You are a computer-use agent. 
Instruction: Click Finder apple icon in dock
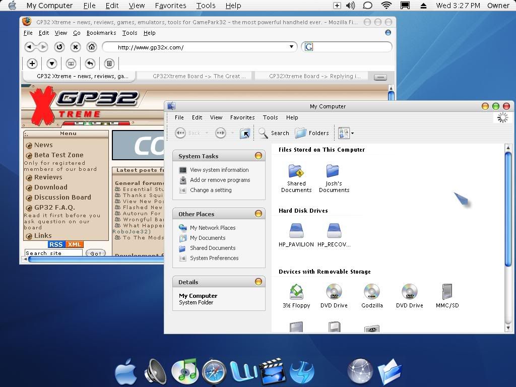pyautogui.click(x=126, y=371)
